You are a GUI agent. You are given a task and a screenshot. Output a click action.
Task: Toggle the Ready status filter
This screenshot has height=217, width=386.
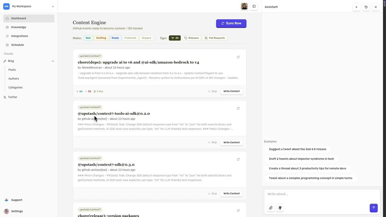pyautogui.click(x=115, y=38)
